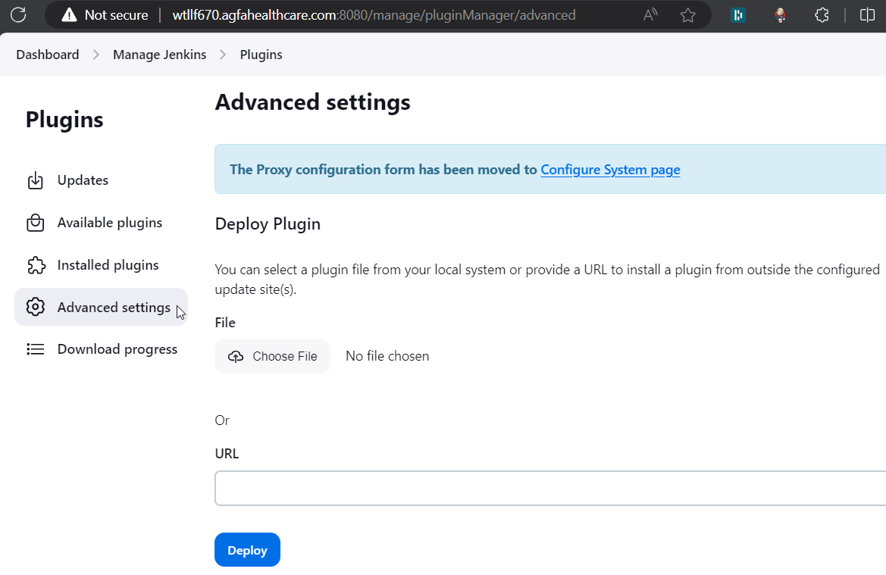Click the 'Advanced settings' page heading
The image size is (886, 575).
tap(312, 102)
